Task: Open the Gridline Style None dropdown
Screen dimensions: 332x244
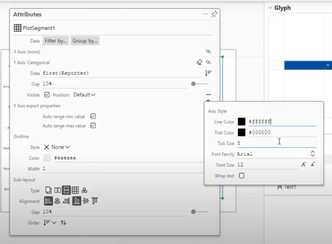Action: [57, 147]
